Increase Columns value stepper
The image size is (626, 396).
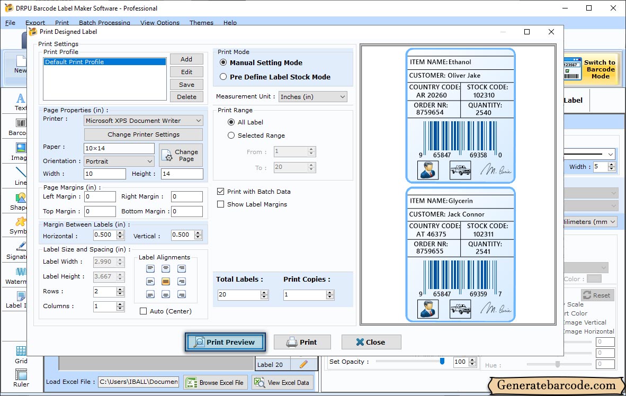click(x=120, y=304)
